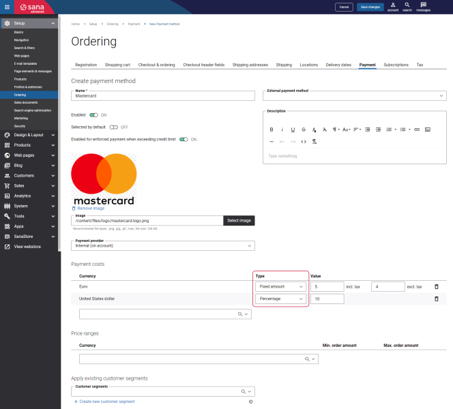The width and height of the screenshot is (453, 409).
Task: Click the underline icon in Description toolbar
Action: pyautogui.click(x=293, y=129)
